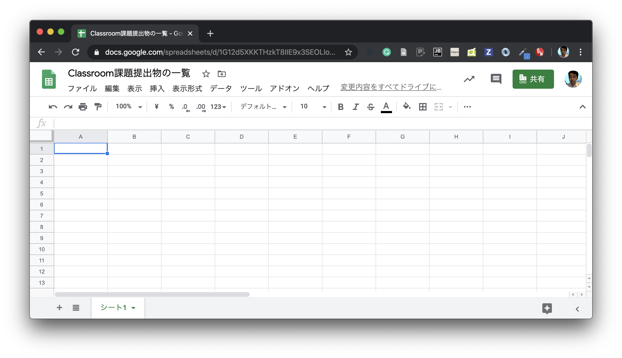
Task: Click the formula bar input field
Action: pyautogui.click(x=319, y=123)
